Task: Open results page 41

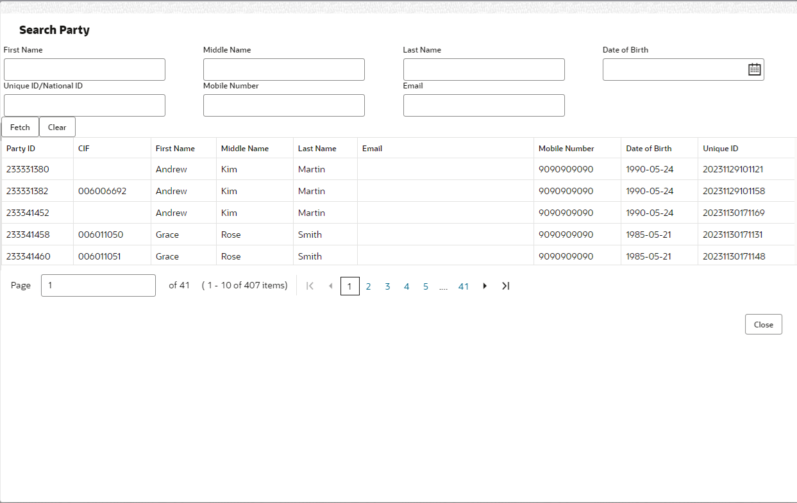Action: pos(464,286)
